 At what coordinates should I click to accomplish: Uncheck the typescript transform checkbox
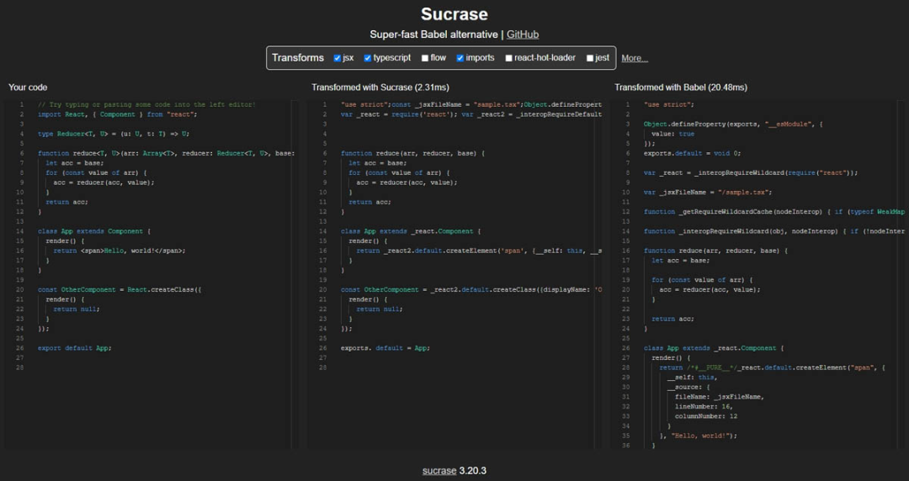(368, 58)
